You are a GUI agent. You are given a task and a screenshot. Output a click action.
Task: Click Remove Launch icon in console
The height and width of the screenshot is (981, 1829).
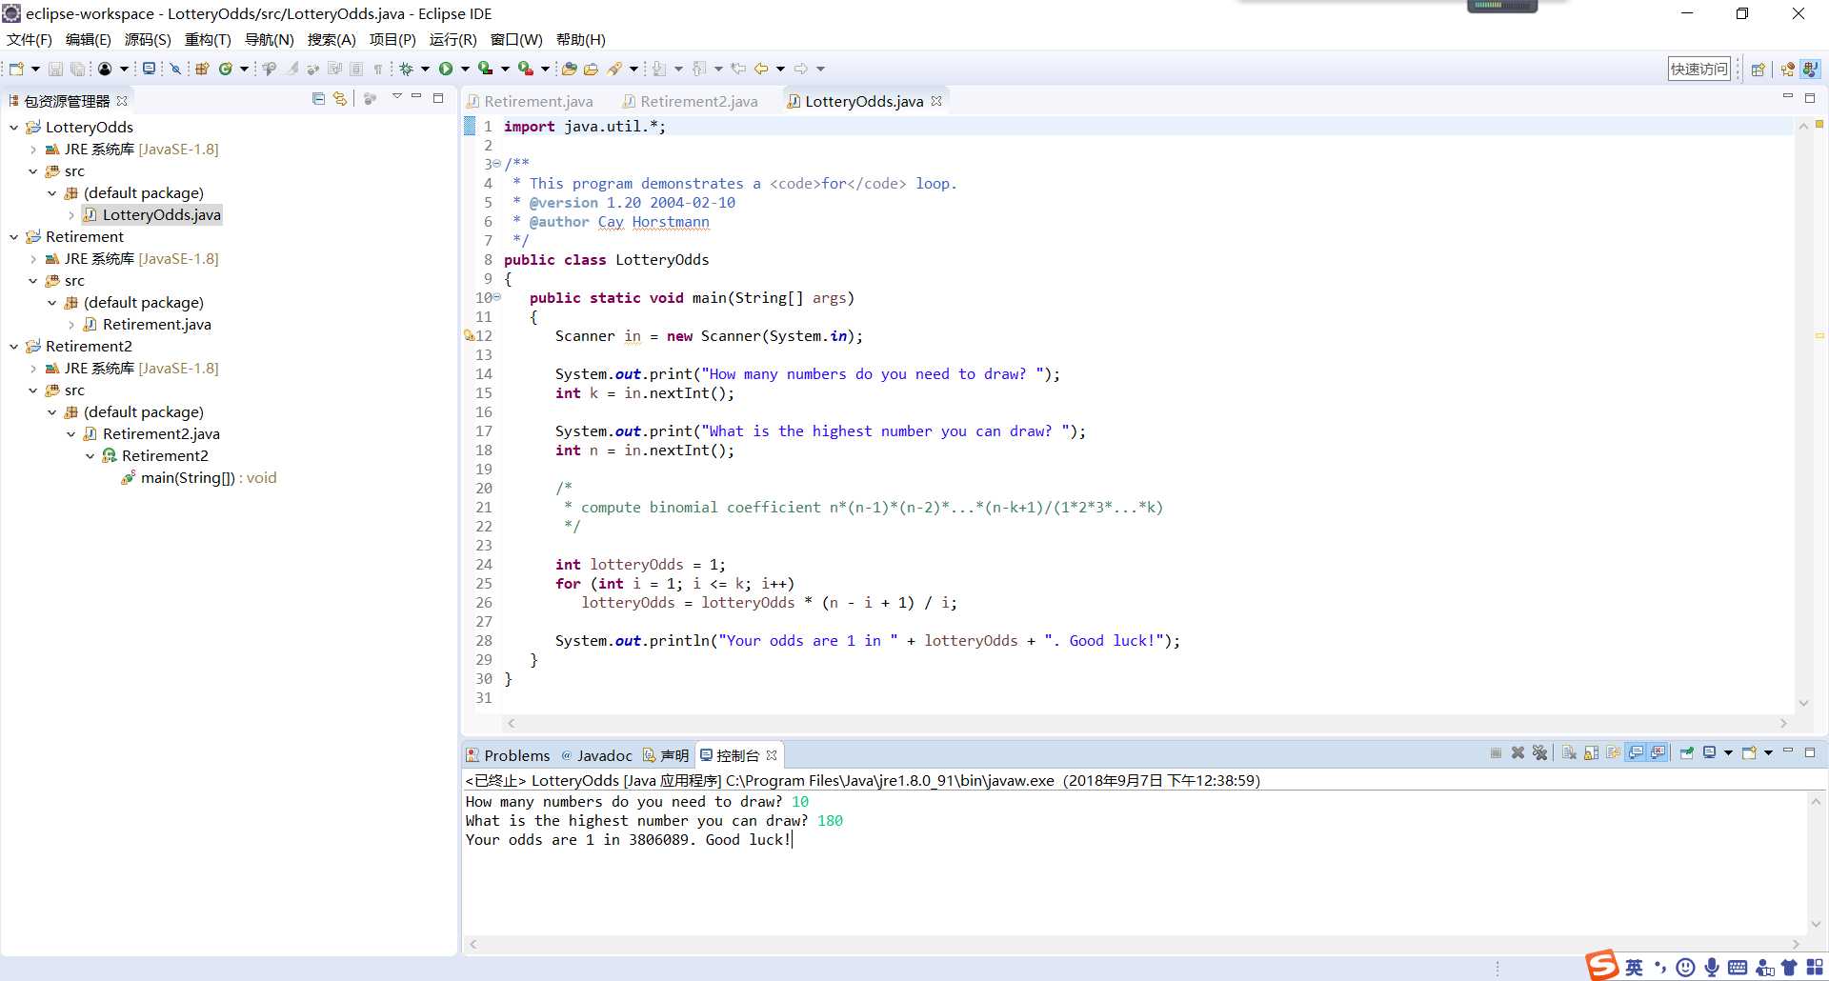point(1517,753)
